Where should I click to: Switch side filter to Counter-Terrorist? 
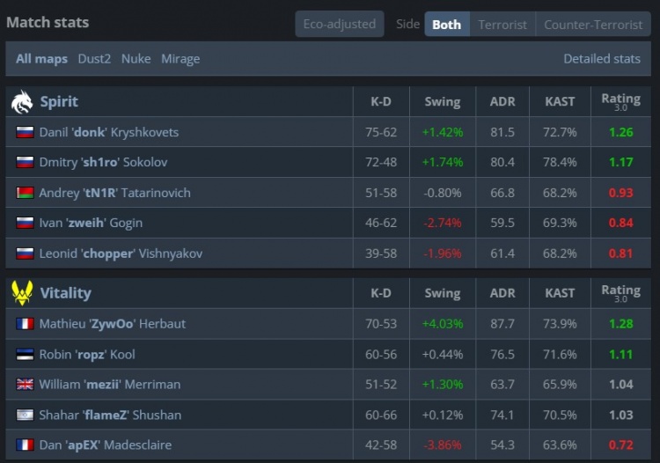pos(593,24)
